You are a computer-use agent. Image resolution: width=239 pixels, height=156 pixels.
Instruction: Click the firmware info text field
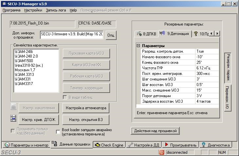[72, 35]
